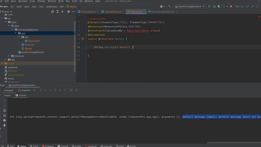Select the Debugger tab

pyautogui.click(x=9, y=90)
